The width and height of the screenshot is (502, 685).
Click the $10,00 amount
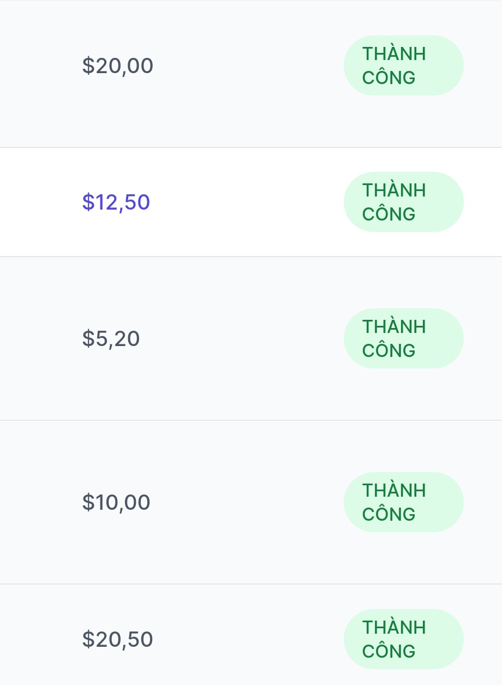click(116, 502)
